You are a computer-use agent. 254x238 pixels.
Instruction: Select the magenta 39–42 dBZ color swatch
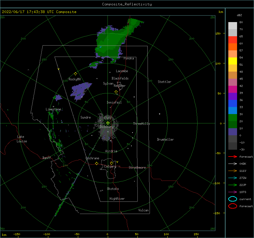click(233, 89)
